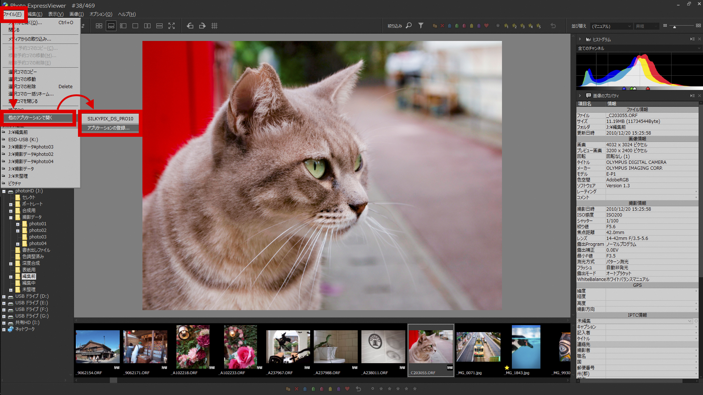703x395 pixels.
Task: Click the magnifier search icon beside 絞り込み
Action: [x=409, y=26]
